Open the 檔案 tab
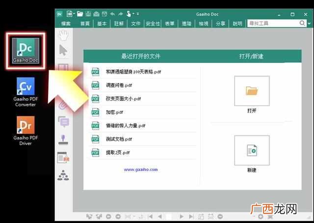 click(66, 24)
